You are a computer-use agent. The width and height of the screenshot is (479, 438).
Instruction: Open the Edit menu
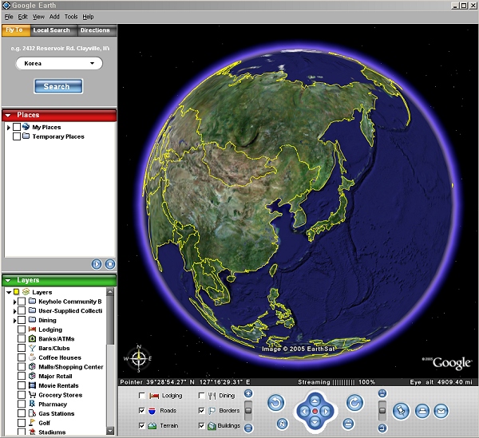point(22,17)
